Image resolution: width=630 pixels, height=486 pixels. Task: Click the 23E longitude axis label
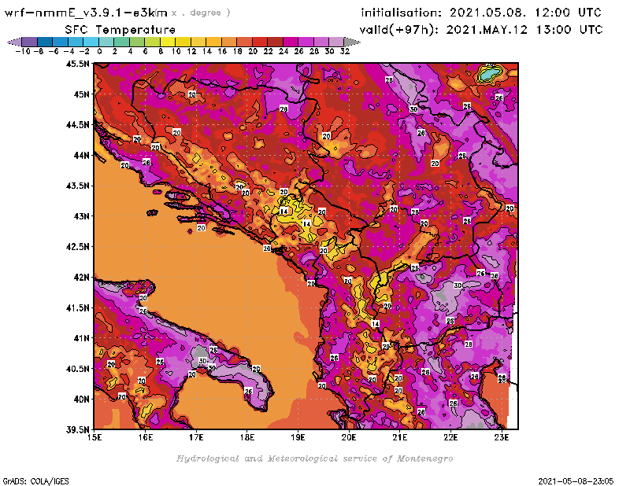[502, 437]
